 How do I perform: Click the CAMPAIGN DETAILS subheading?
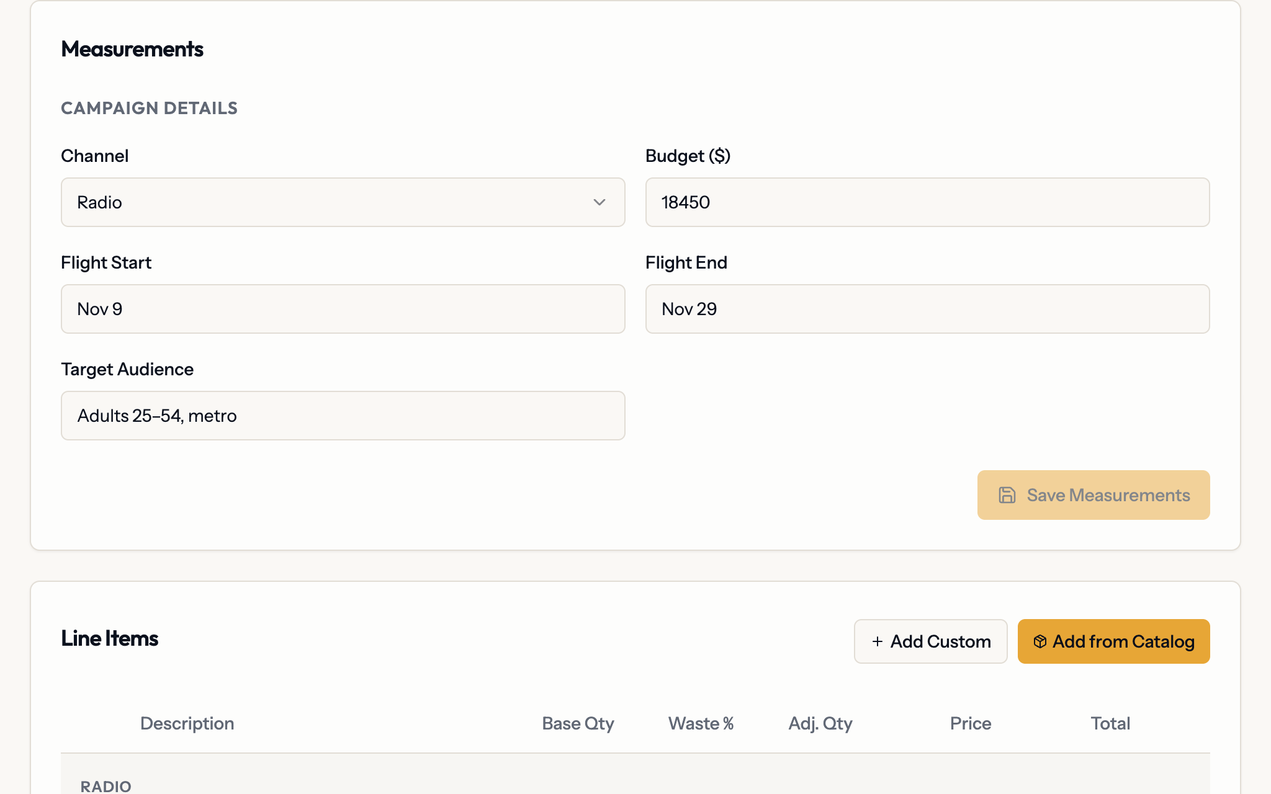149,108
